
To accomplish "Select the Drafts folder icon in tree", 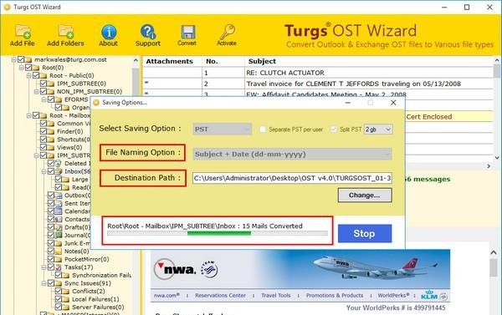I will click(x=59, y=227).
